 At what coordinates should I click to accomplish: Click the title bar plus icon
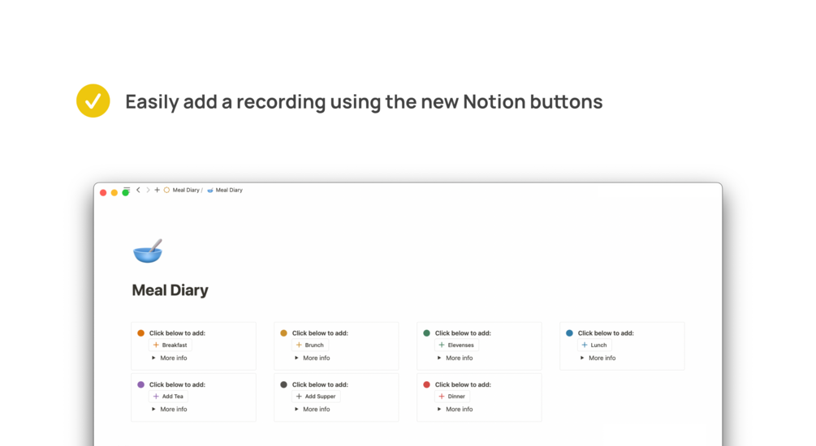157,190
